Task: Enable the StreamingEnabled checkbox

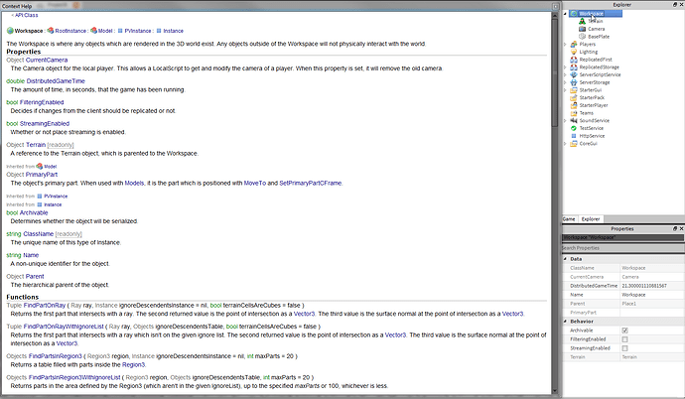Action: coord(624,348)
